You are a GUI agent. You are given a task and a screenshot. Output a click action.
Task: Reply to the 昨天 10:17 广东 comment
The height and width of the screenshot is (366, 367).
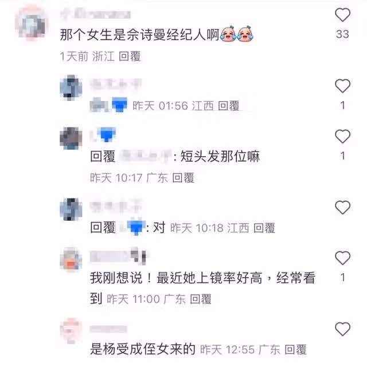(x=183, y=178)
